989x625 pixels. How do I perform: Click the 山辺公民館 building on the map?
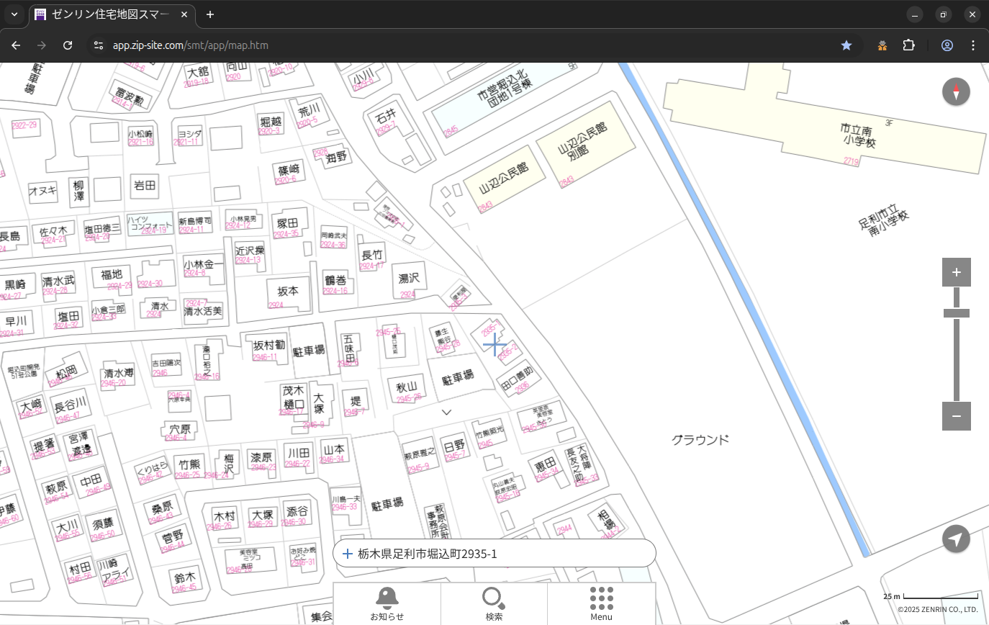[504, 178]
